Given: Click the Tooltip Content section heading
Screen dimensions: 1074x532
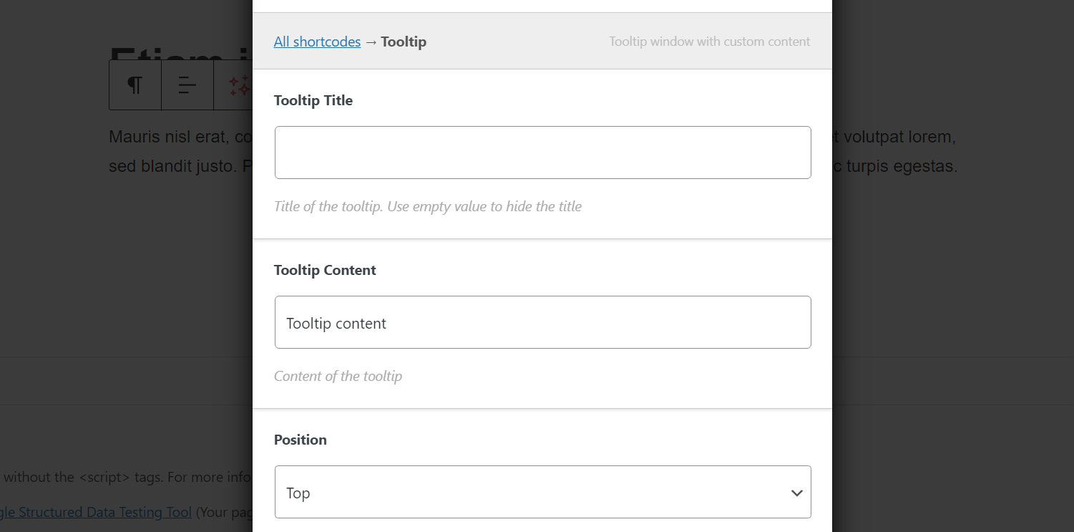Looking at the screenshot, I should [324, 270].
